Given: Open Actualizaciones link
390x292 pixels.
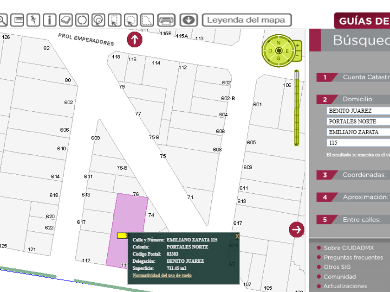Looking at the screenshot, I should pyautogui.click(x=345, y=286).
